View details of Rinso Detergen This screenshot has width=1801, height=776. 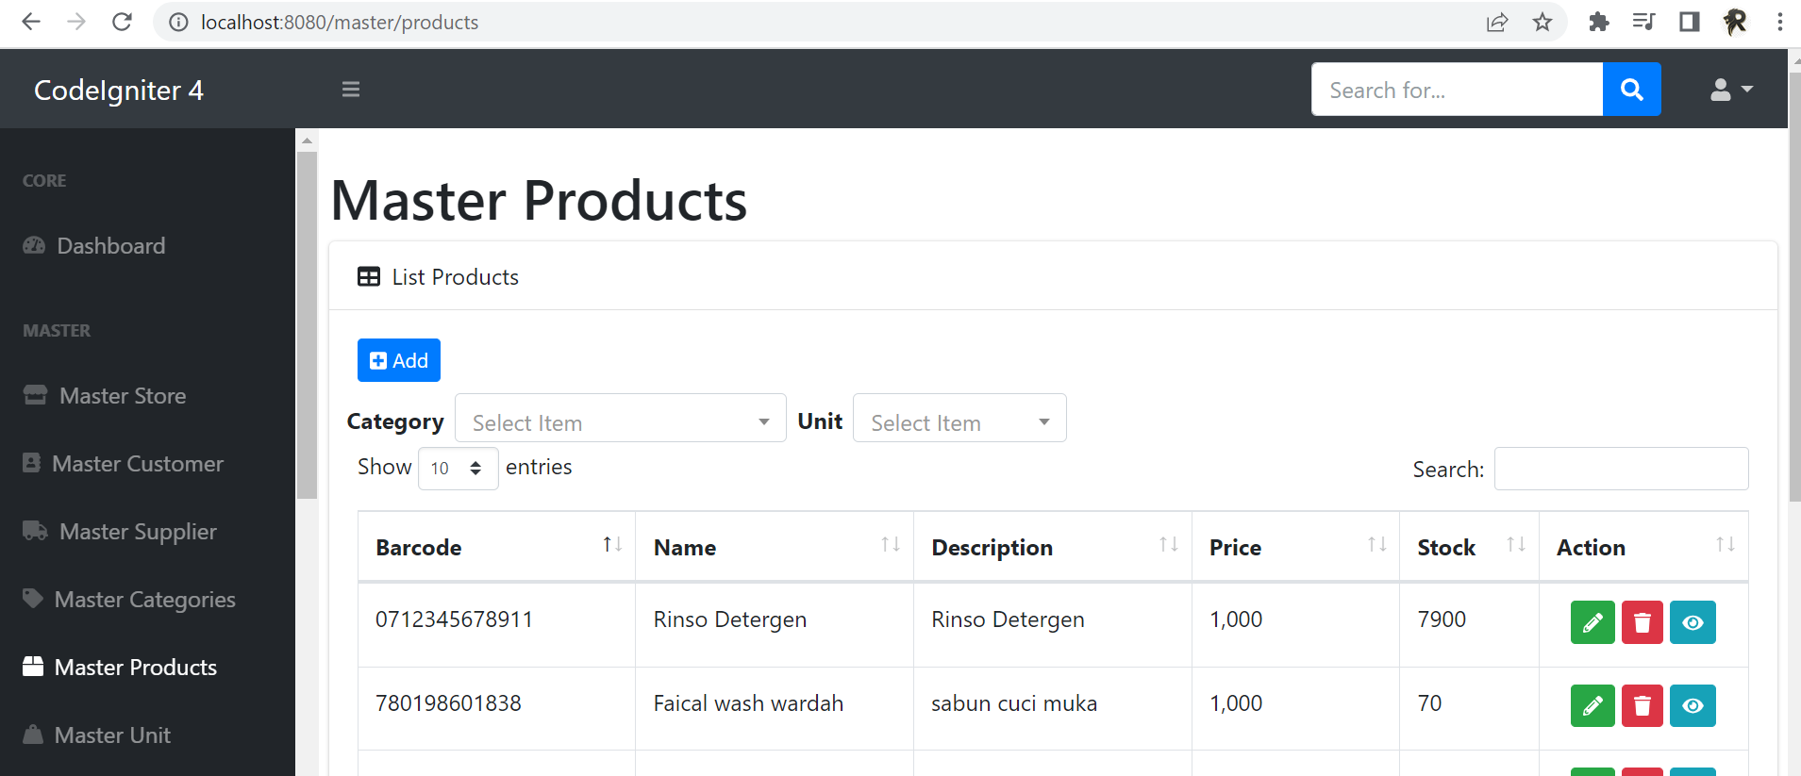pyautogui.click(x=1693, y=622)
